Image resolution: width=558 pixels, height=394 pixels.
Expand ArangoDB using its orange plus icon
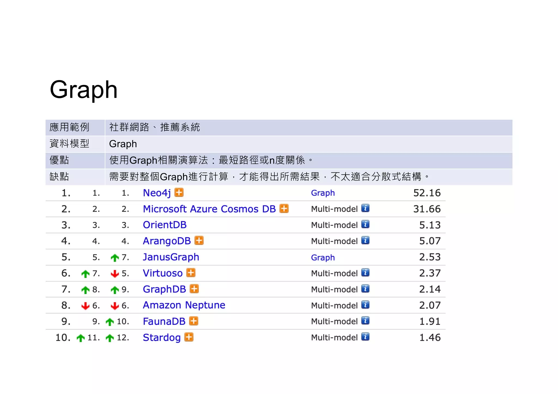[199, 241]
